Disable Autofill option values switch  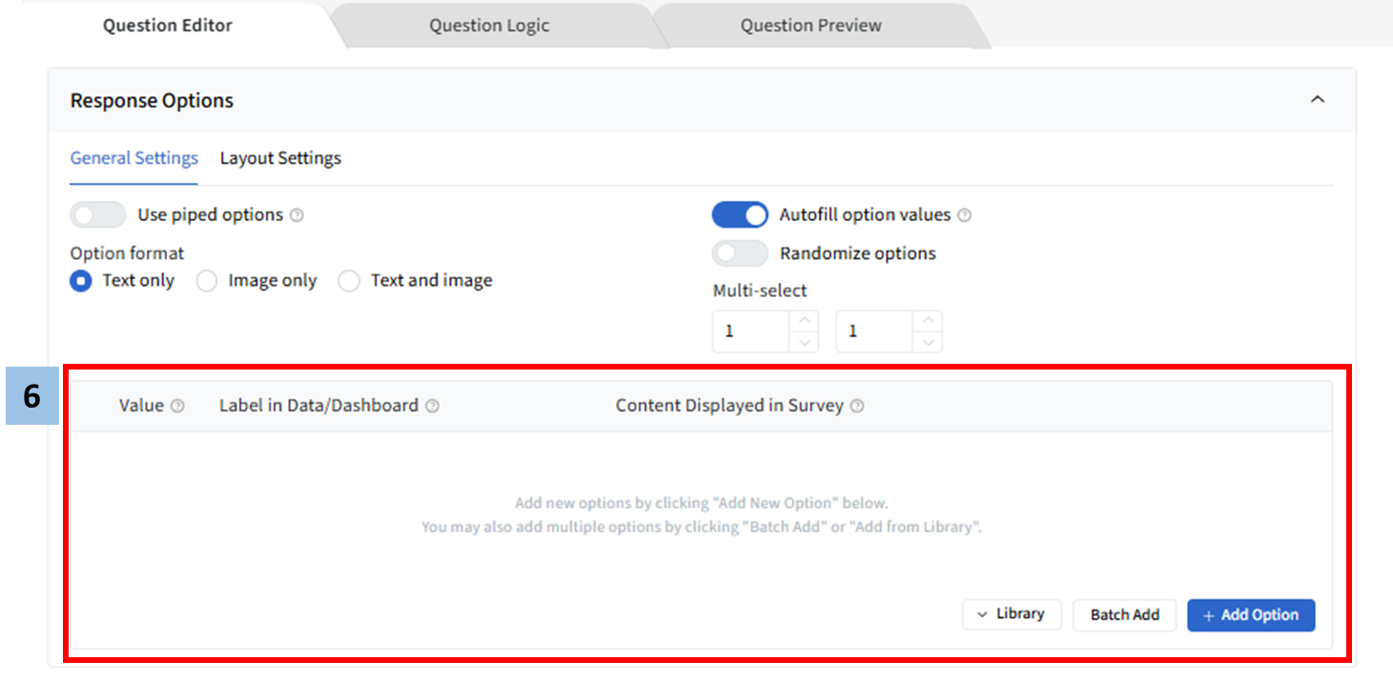click(740, 215)
